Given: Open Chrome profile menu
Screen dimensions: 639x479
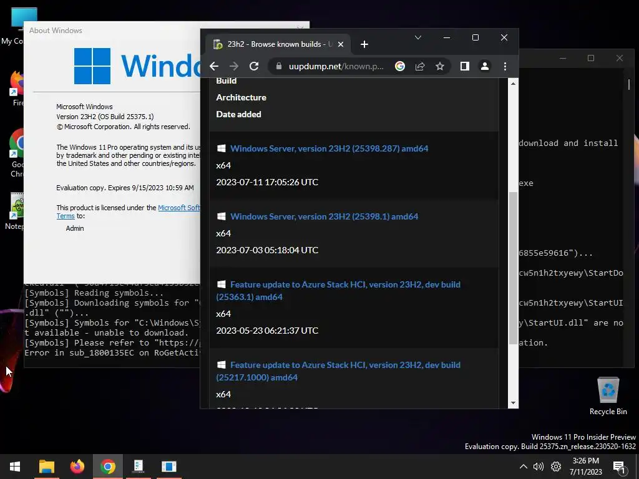Looking at the screenshot, I should tap(484, 66).
